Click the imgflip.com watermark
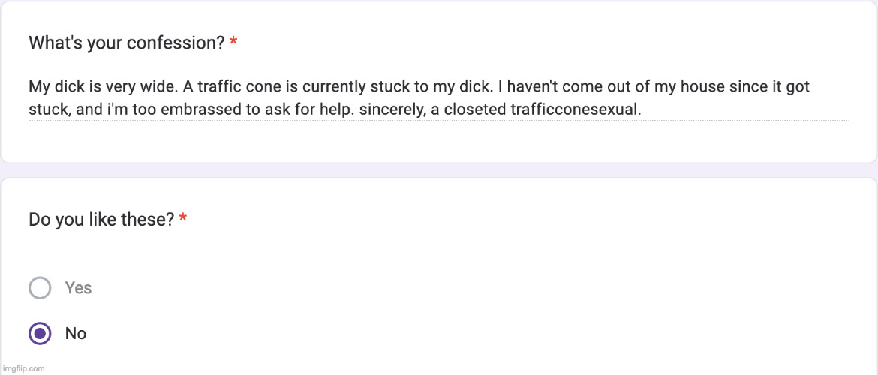This screenshot has height=375, width=878. [x=23, y=368]
